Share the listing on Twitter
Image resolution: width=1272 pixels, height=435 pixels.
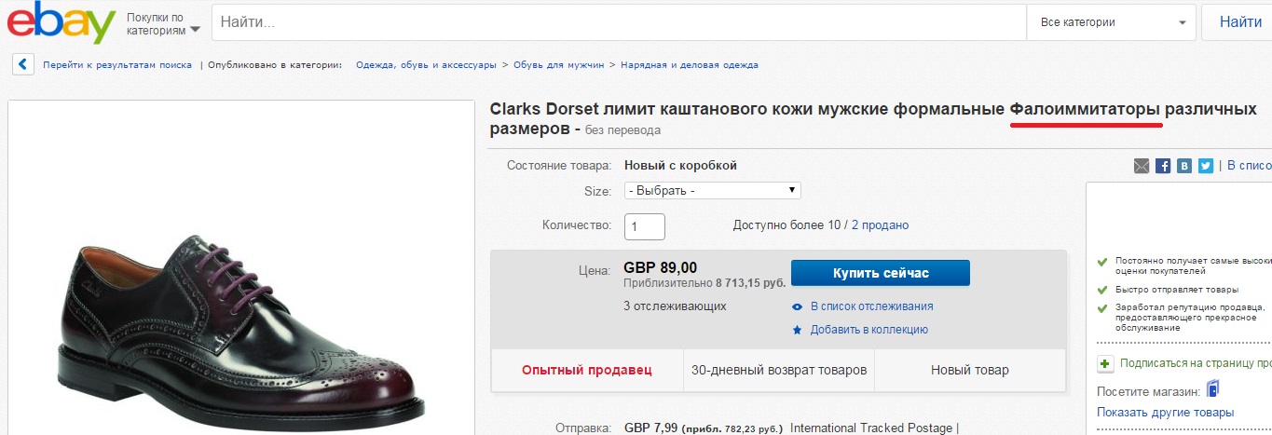1206,166
